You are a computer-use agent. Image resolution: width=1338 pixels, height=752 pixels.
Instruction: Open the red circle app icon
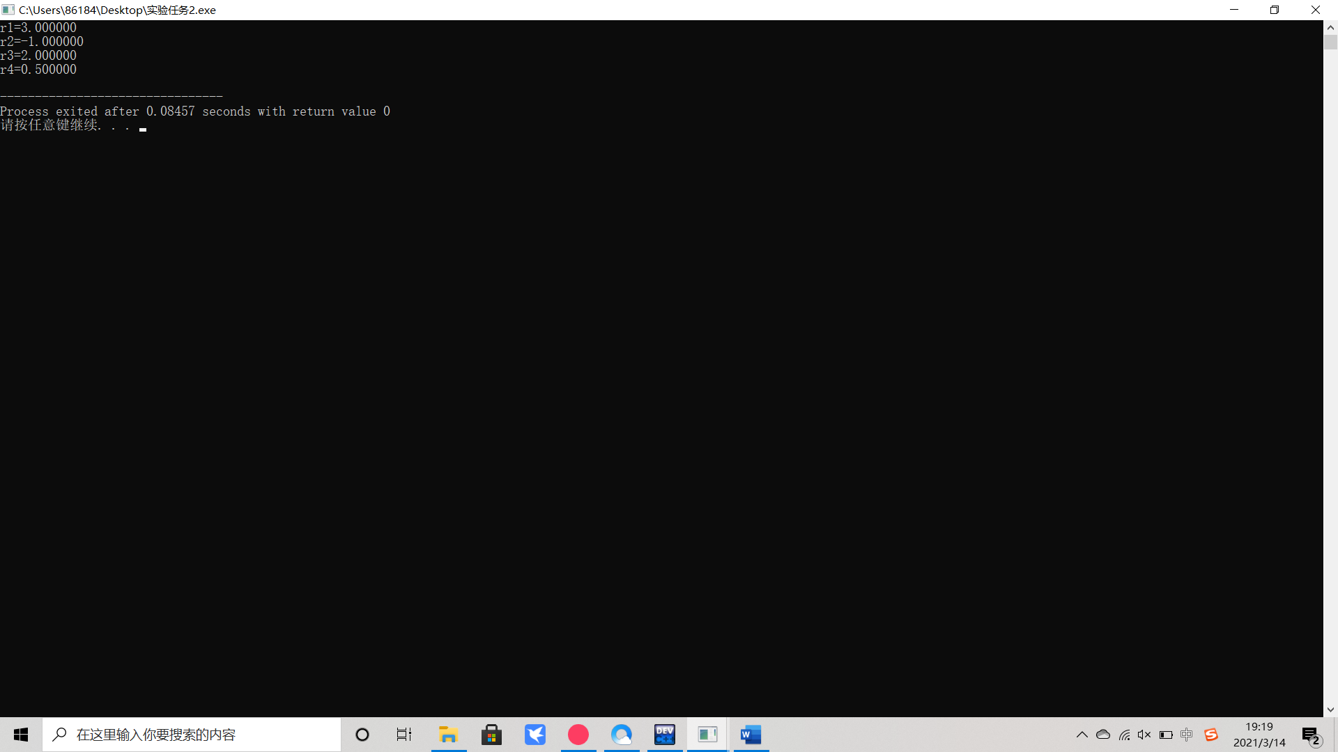[x=578, y=735]
